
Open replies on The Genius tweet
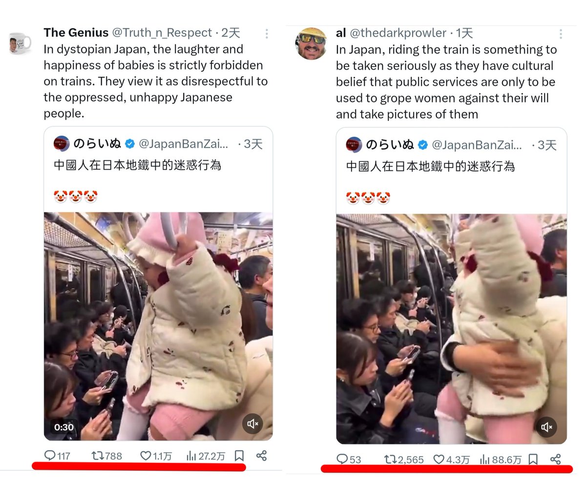click(x=57, y=456)
